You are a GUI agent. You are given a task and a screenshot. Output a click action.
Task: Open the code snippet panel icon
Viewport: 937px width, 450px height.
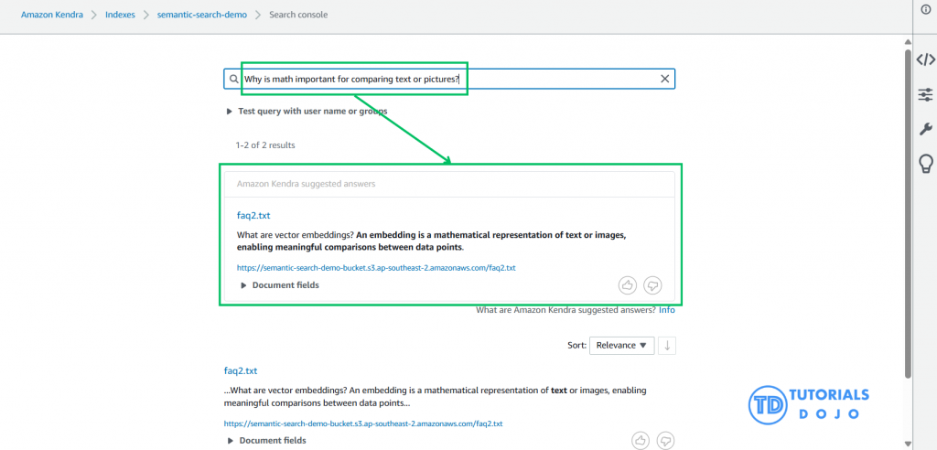tap(925, 60)
